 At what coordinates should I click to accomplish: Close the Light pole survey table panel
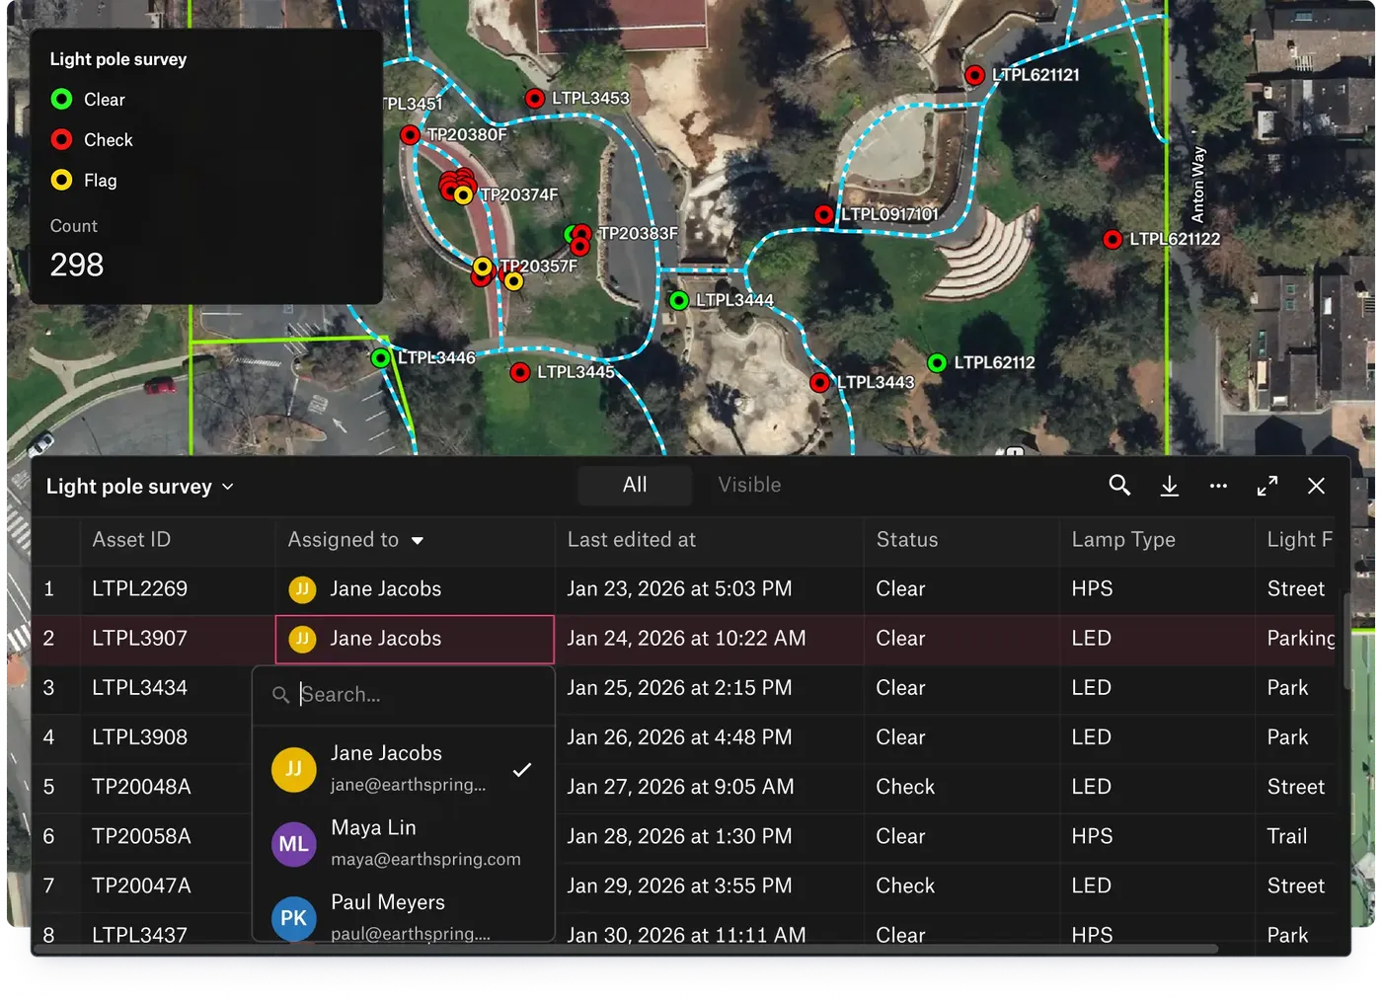1316,486
